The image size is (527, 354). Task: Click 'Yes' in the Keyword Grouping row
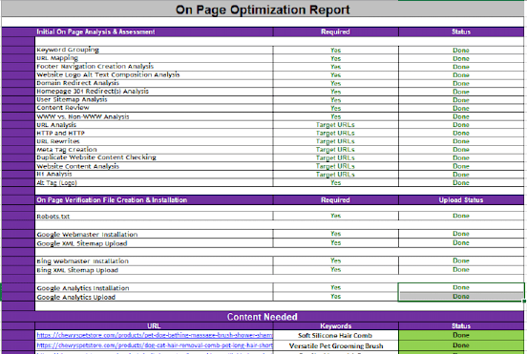(335, 50)
